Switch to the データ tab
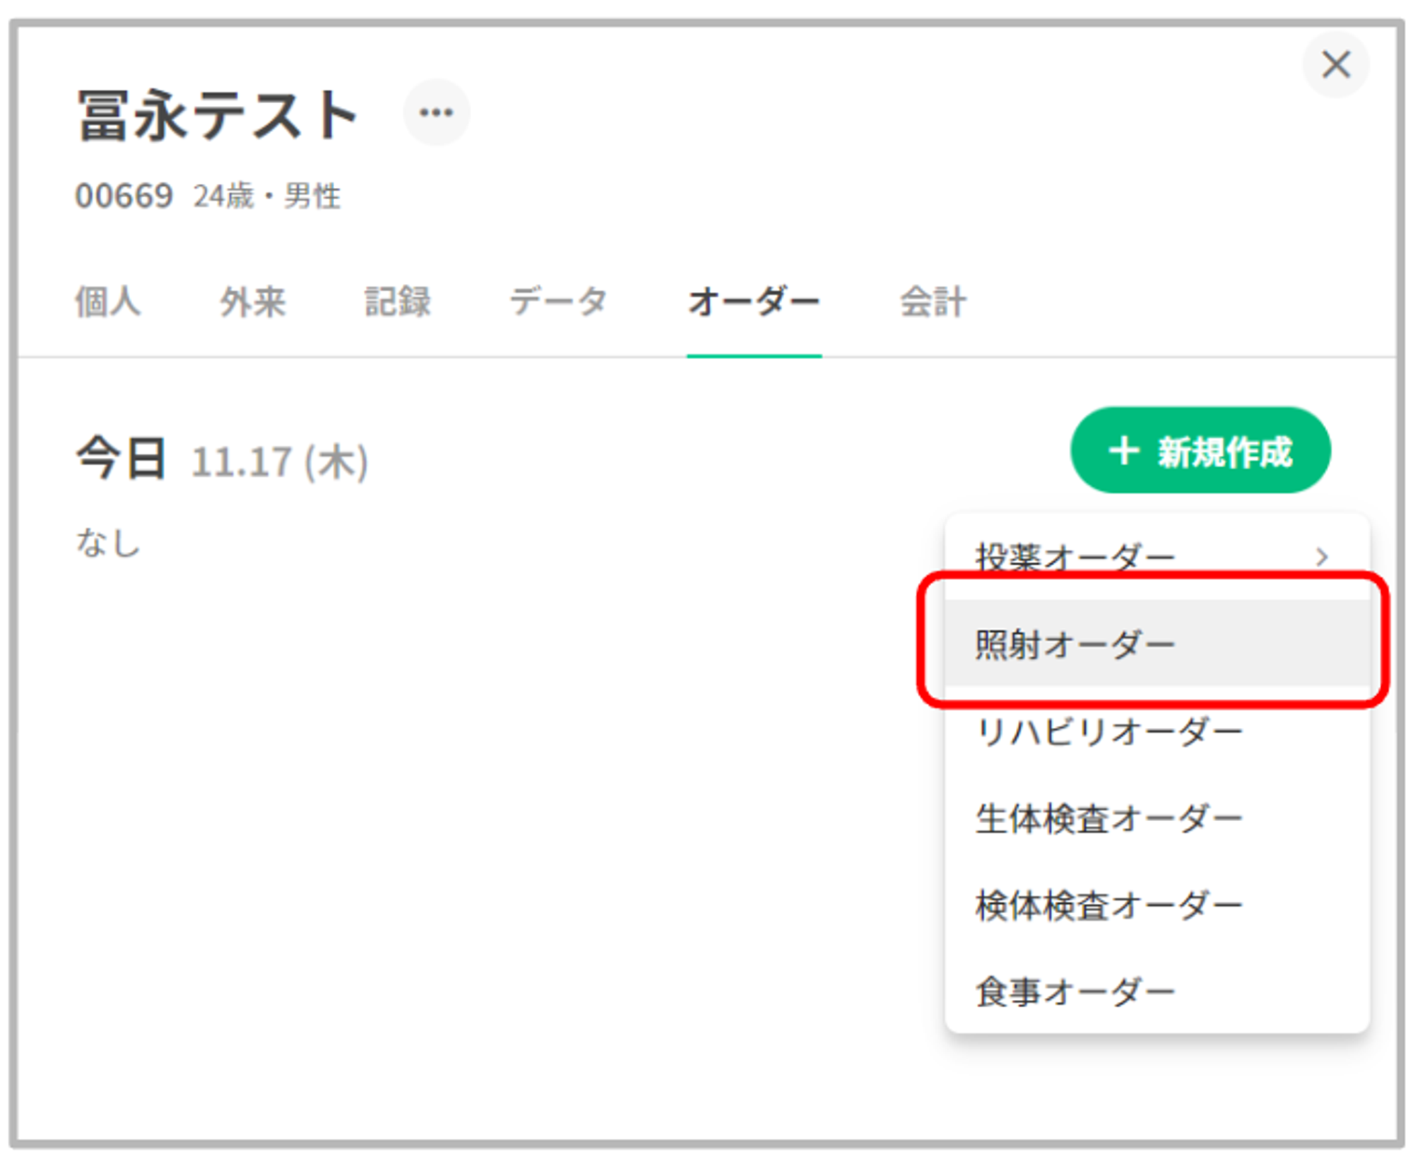Viewport: 1413px width, 1166px height. point(558,302)
